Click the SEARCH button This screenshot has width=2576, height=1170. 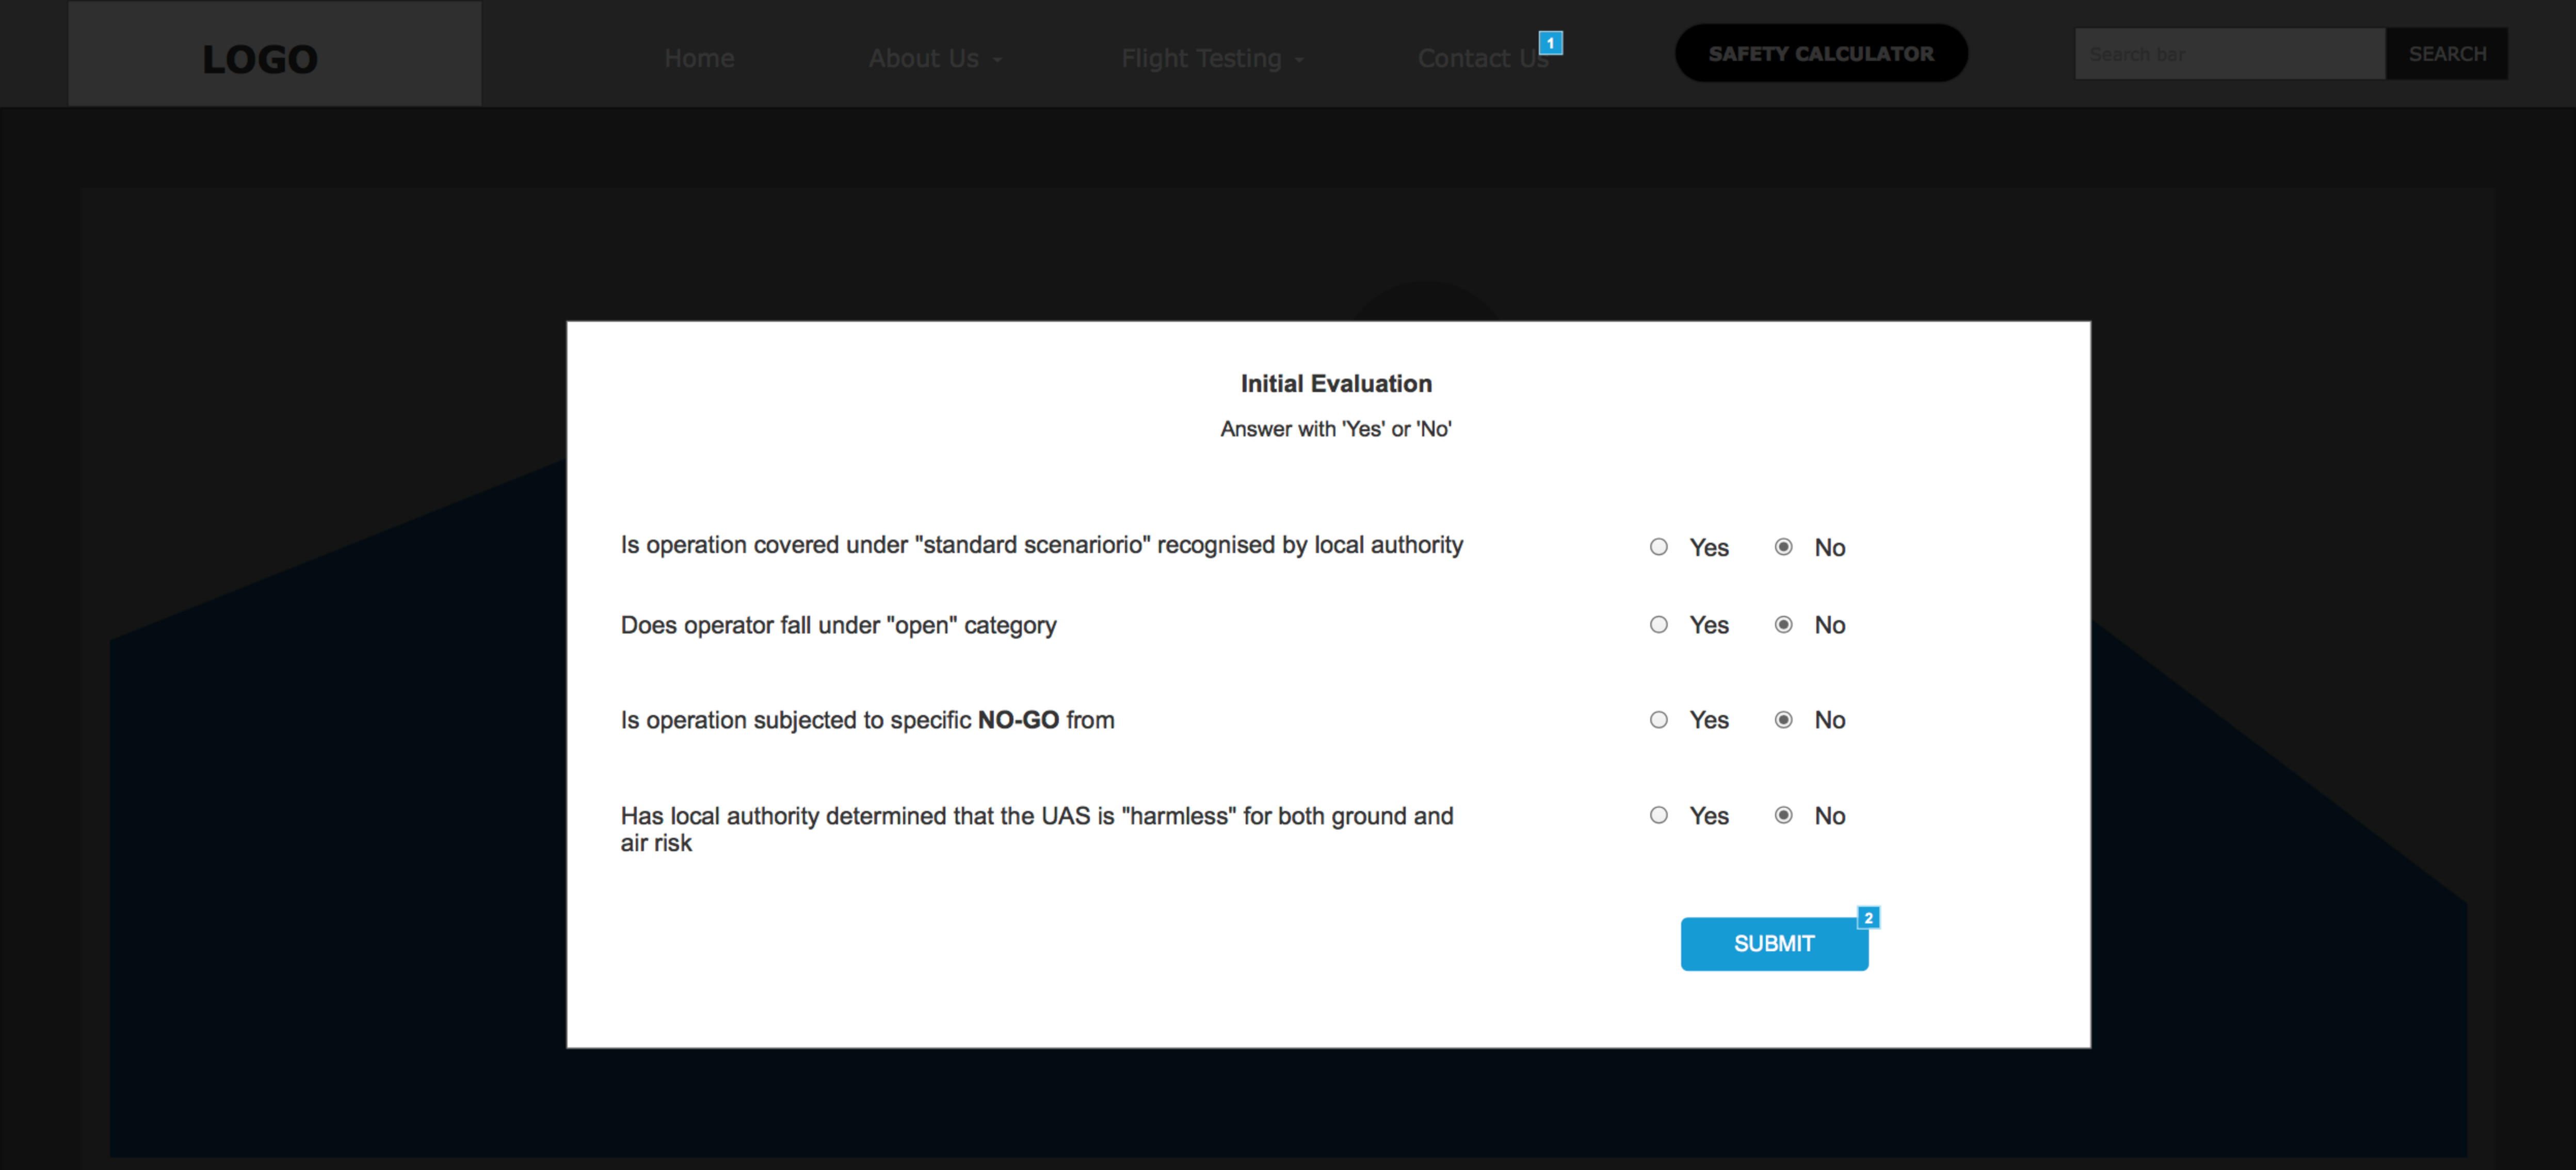[2446, 53]
